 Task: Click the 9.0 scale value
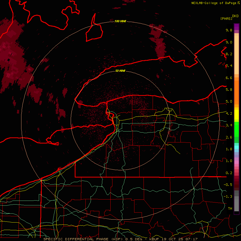click(x=229, y=42)
